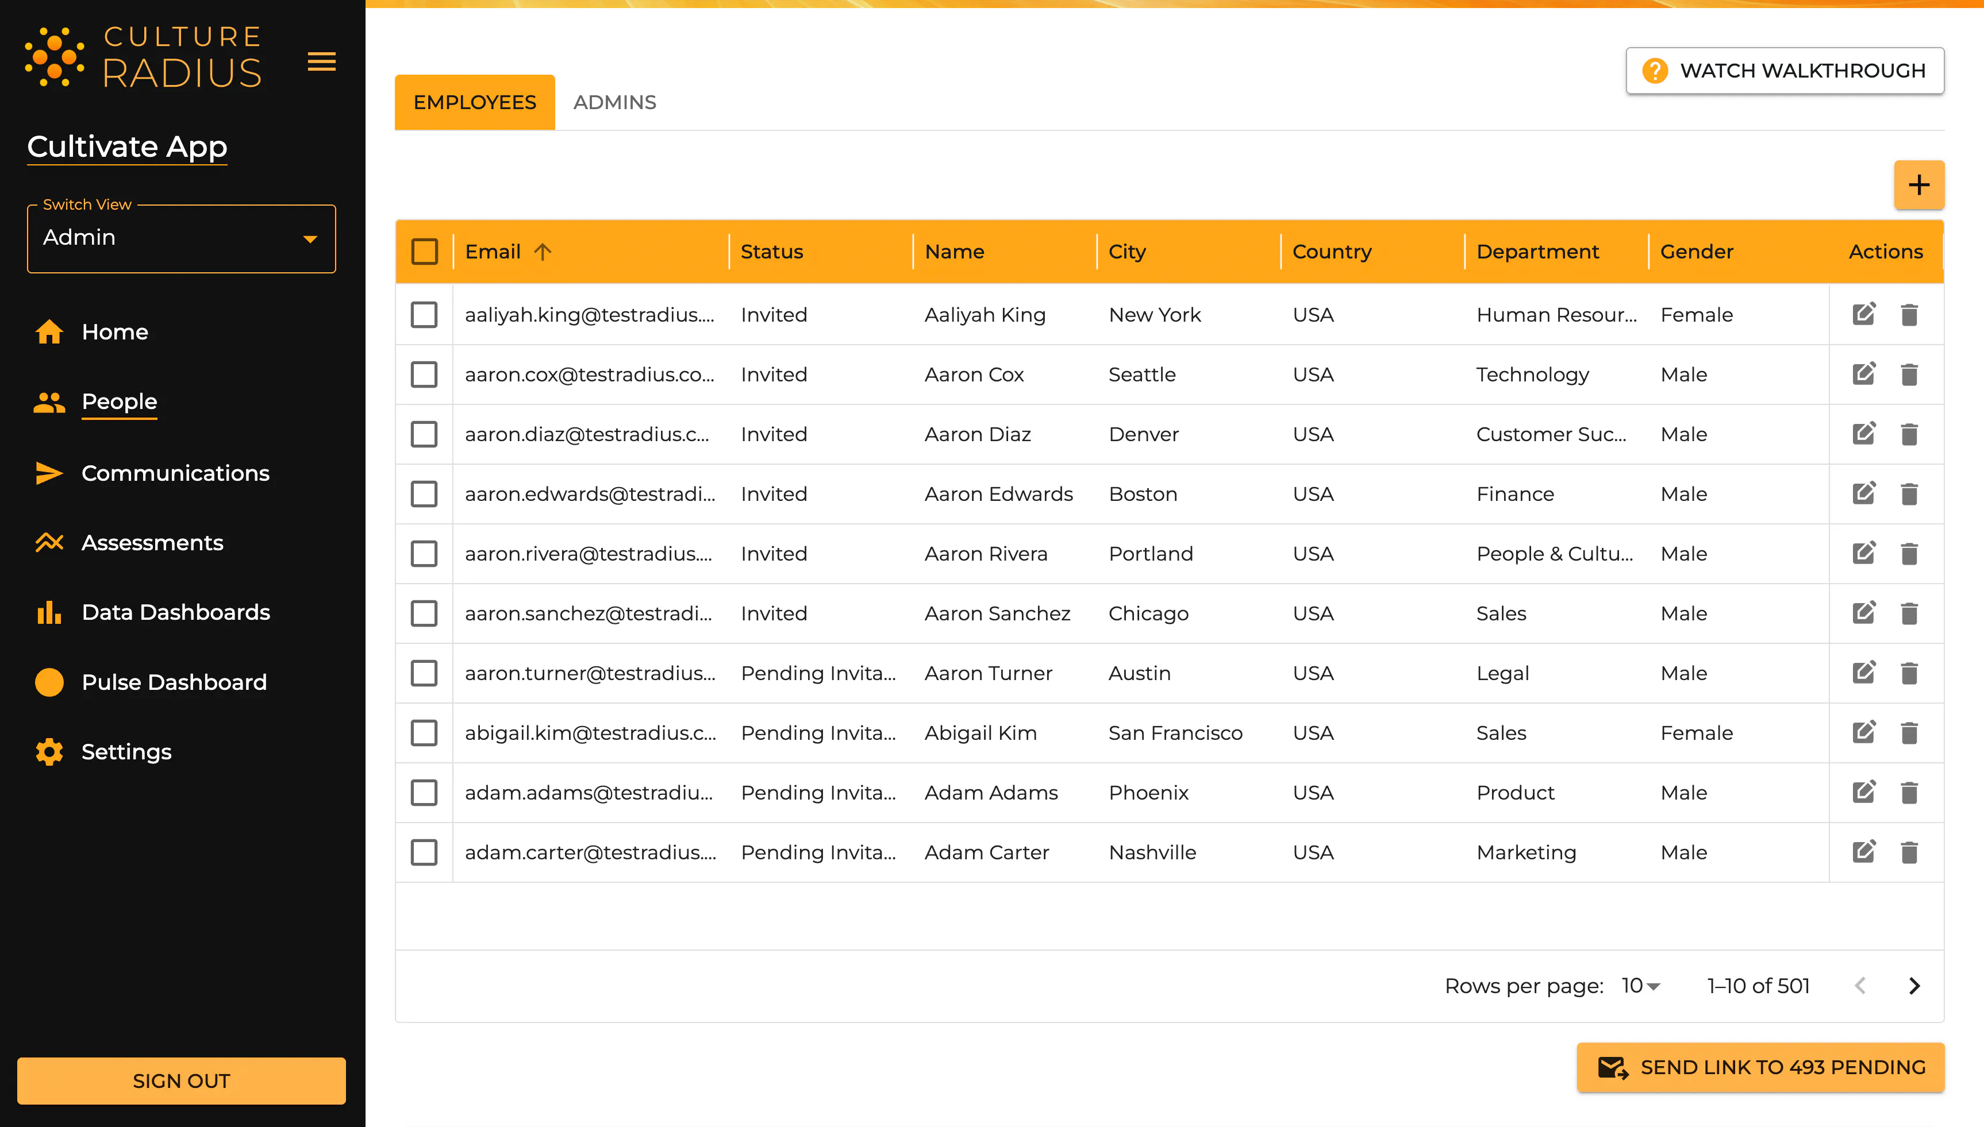Edit the Aaron Rivera row

[x=1863, y=553]
